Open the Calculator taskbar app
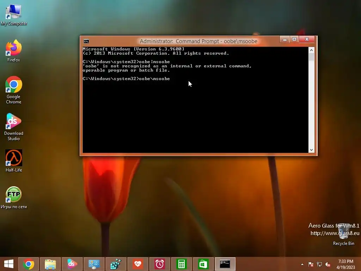The width and height of the screenshot is (361, 271). tap(182, 264)
